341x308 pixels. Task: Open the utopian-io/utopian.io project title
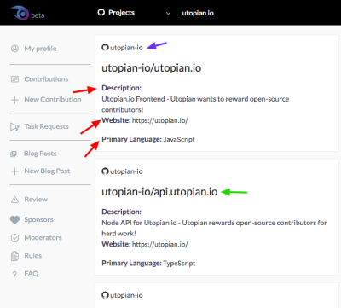coord(152,68)
